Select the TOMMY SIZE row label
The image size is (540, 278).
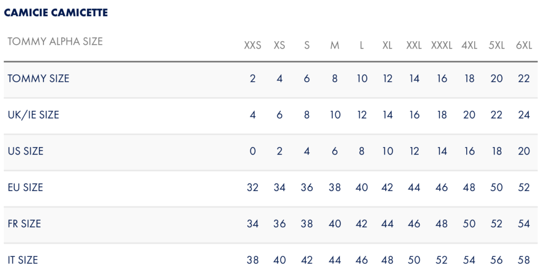point(38,79)
